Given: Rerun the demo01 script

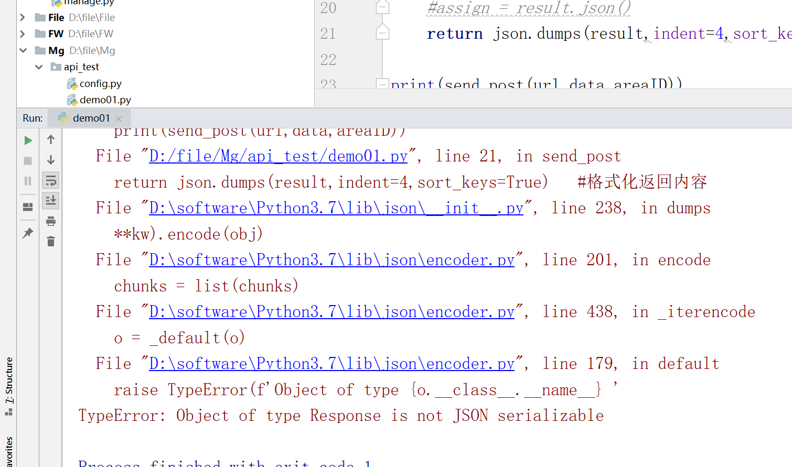Looking at the screenshot, I should [x=28, y=140].
